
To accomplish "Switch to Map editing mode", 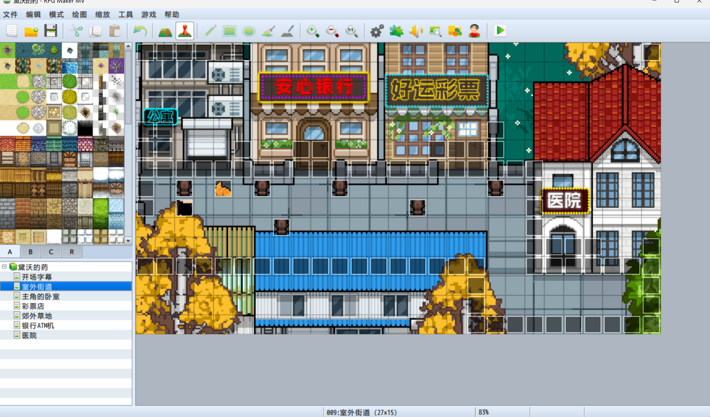I will (x=165, y=31).
